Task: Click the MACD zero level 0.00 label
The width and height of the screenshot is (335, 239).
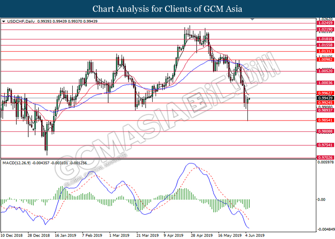Action: point(322,199)
